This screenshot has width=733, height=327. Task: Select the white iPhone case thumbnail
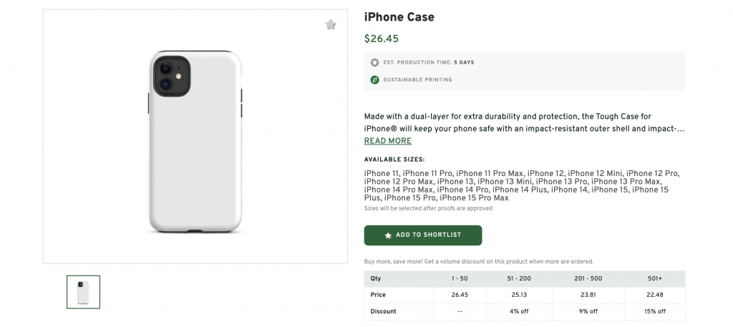click(x=83, y=291)
